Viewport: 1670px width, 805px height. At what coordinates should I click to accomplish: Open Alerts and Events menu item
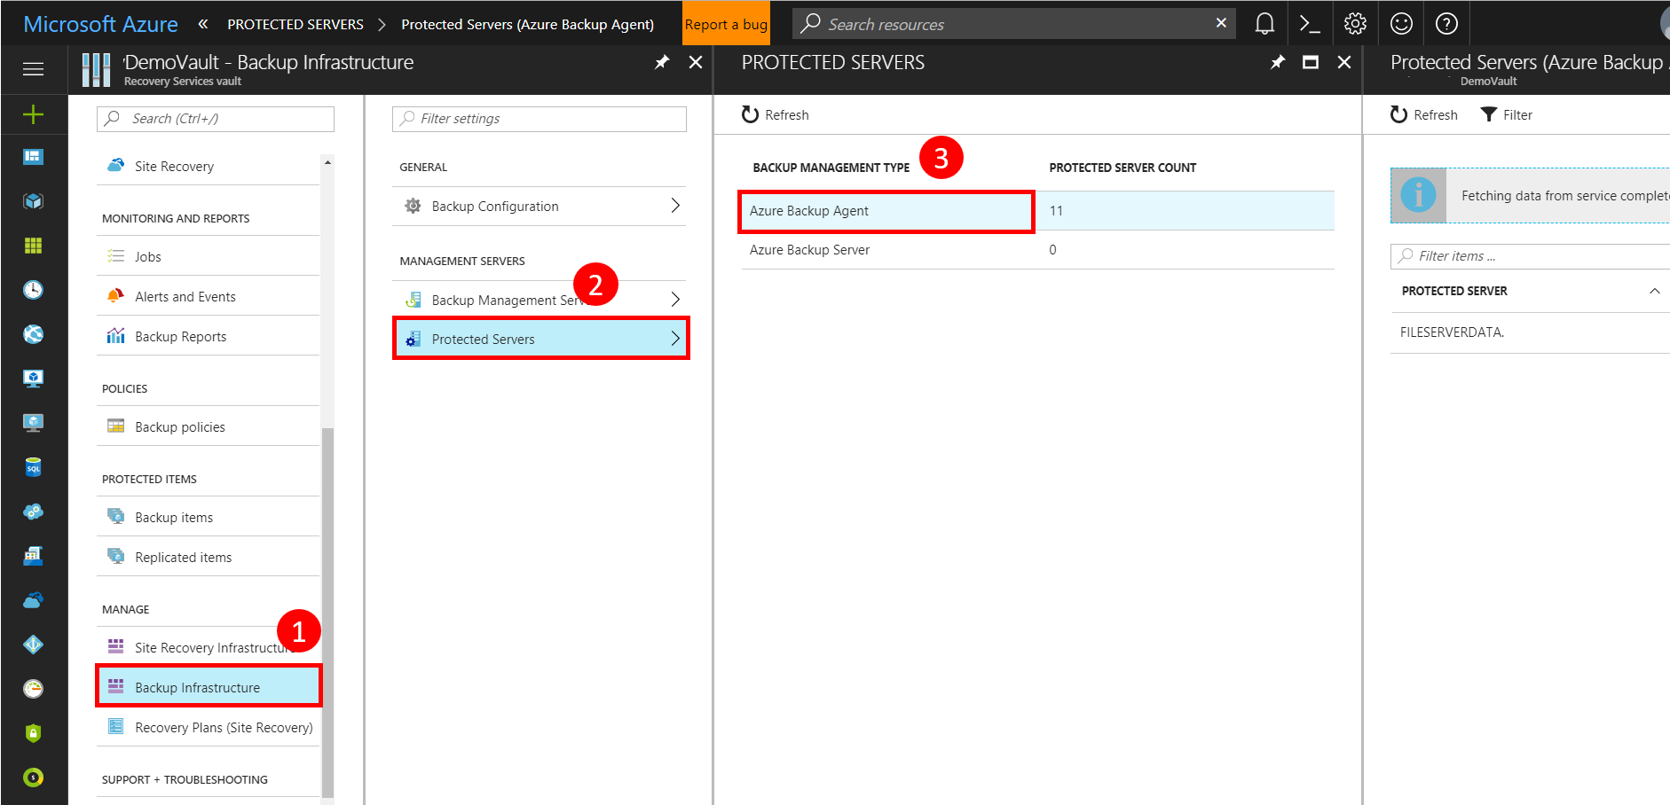point(208,296)
